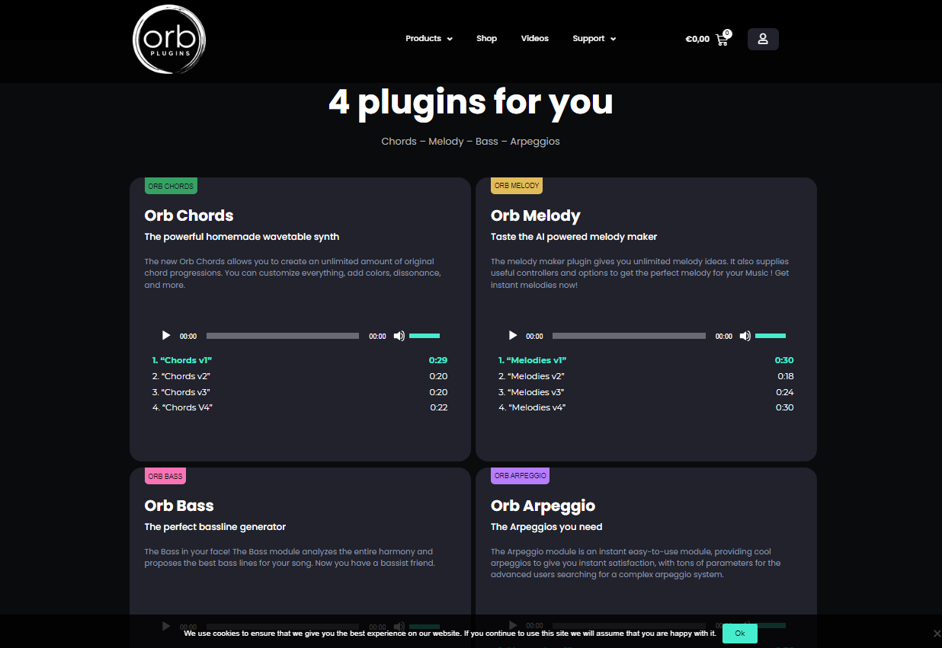The image size is (942, 648).
Task: Click the purple ORB ARPEGGIO tag
Action: [521, 476]
